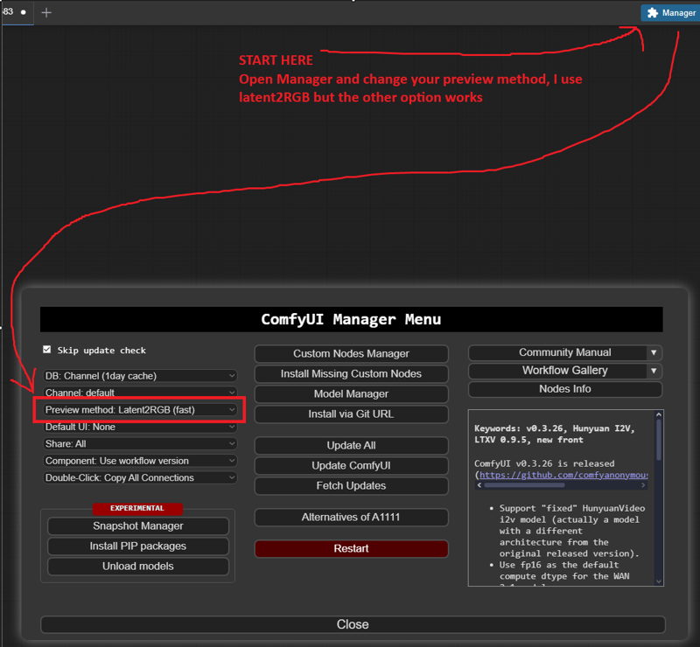Open the Model Manager
Viewport: 700px width, 647px height.
(352, 394)
